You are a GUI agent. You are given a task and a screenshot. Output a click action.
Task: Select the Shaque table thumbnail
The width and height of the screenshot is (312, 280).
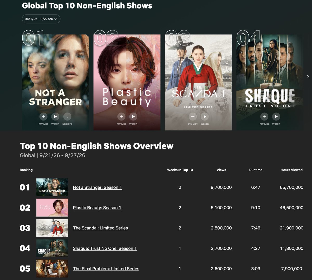tap(52, 248)
